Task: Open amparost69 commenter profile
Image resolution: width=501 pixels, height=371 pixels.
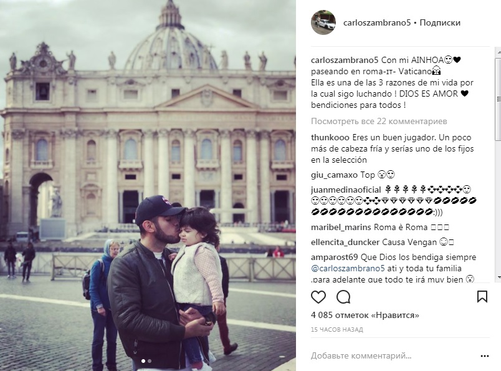Action: (x=335, y=257)
